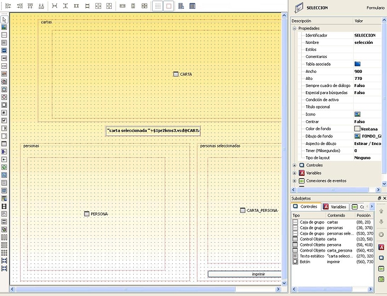Select the PERSONA object control on canvas
This screenshot has width=387, height=296.
coord(96,214)
